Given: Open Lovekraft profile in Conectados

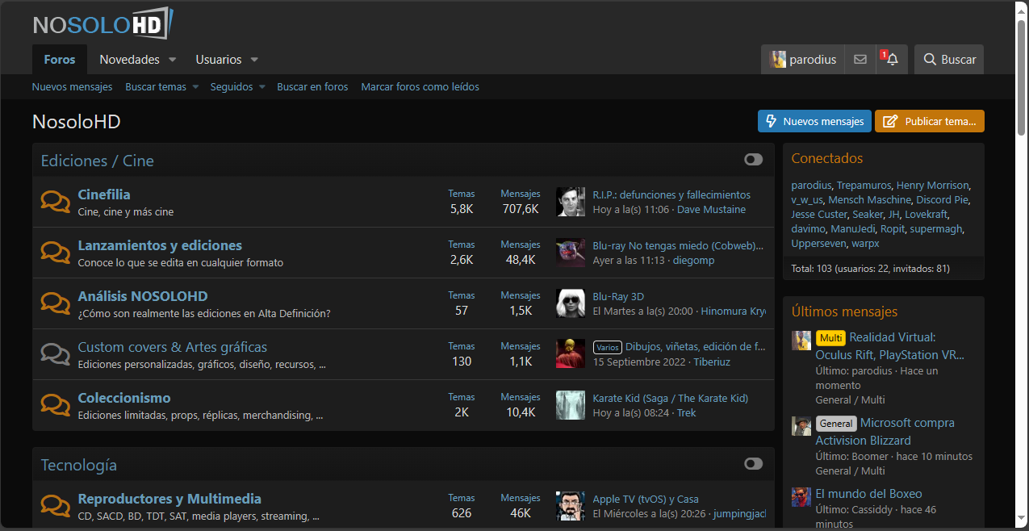Looking at the screenshot, I should [x=927, y=214].
